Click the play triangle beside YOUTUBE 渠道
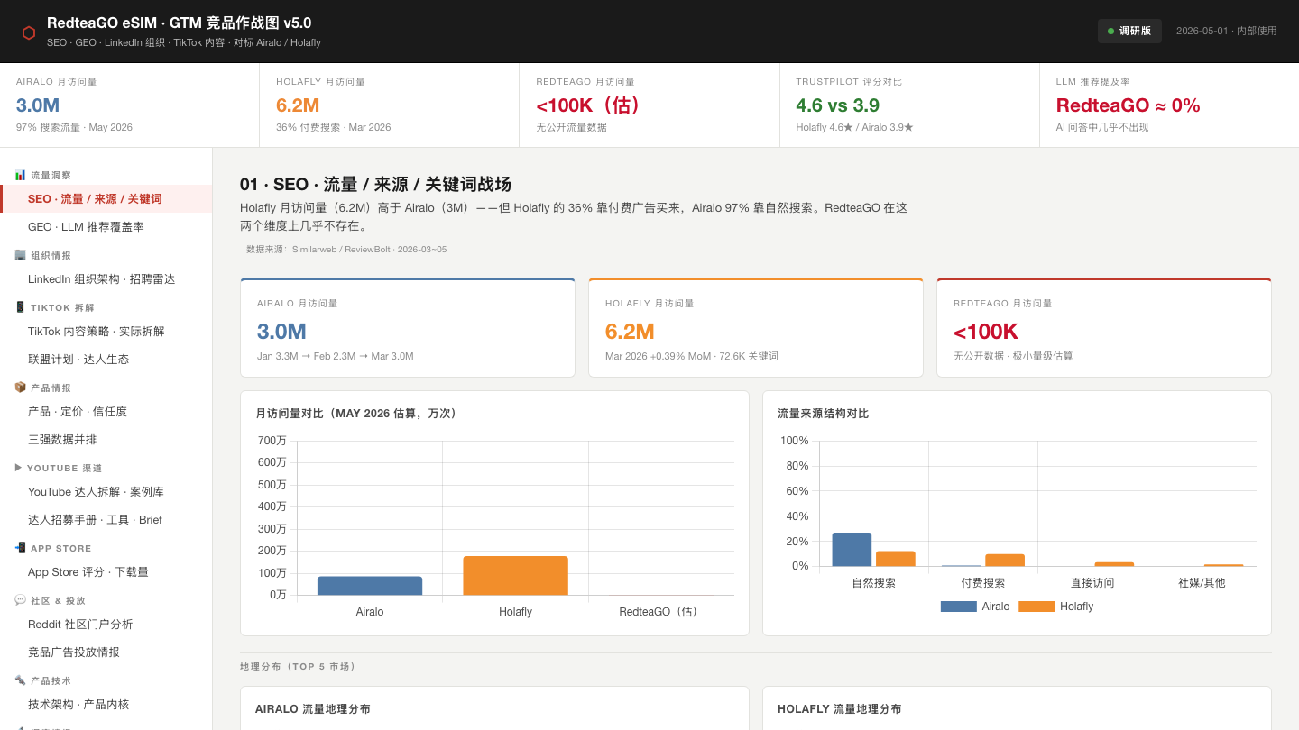The width and height of the screenshot is (1299, 730). click(x=19, y=468)
